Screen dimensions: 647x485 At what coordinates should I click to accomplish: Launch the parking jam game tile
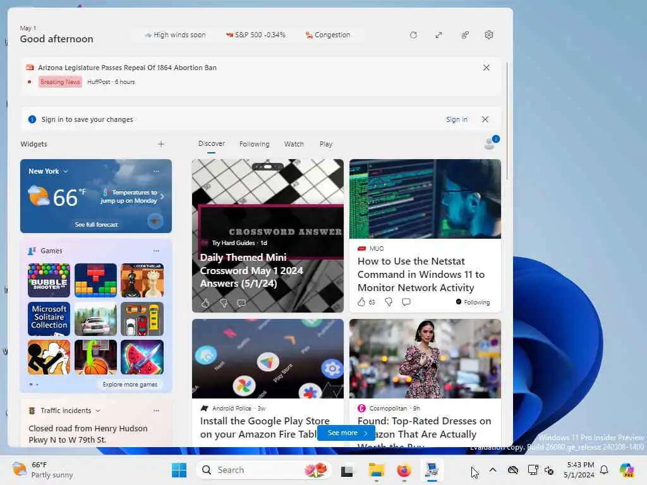[x=142, y=319]
